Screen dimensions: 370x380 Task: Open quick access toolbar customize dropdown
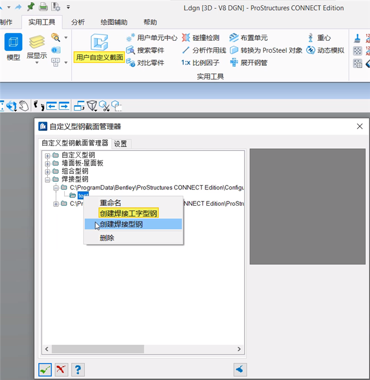tap(68, 7)
